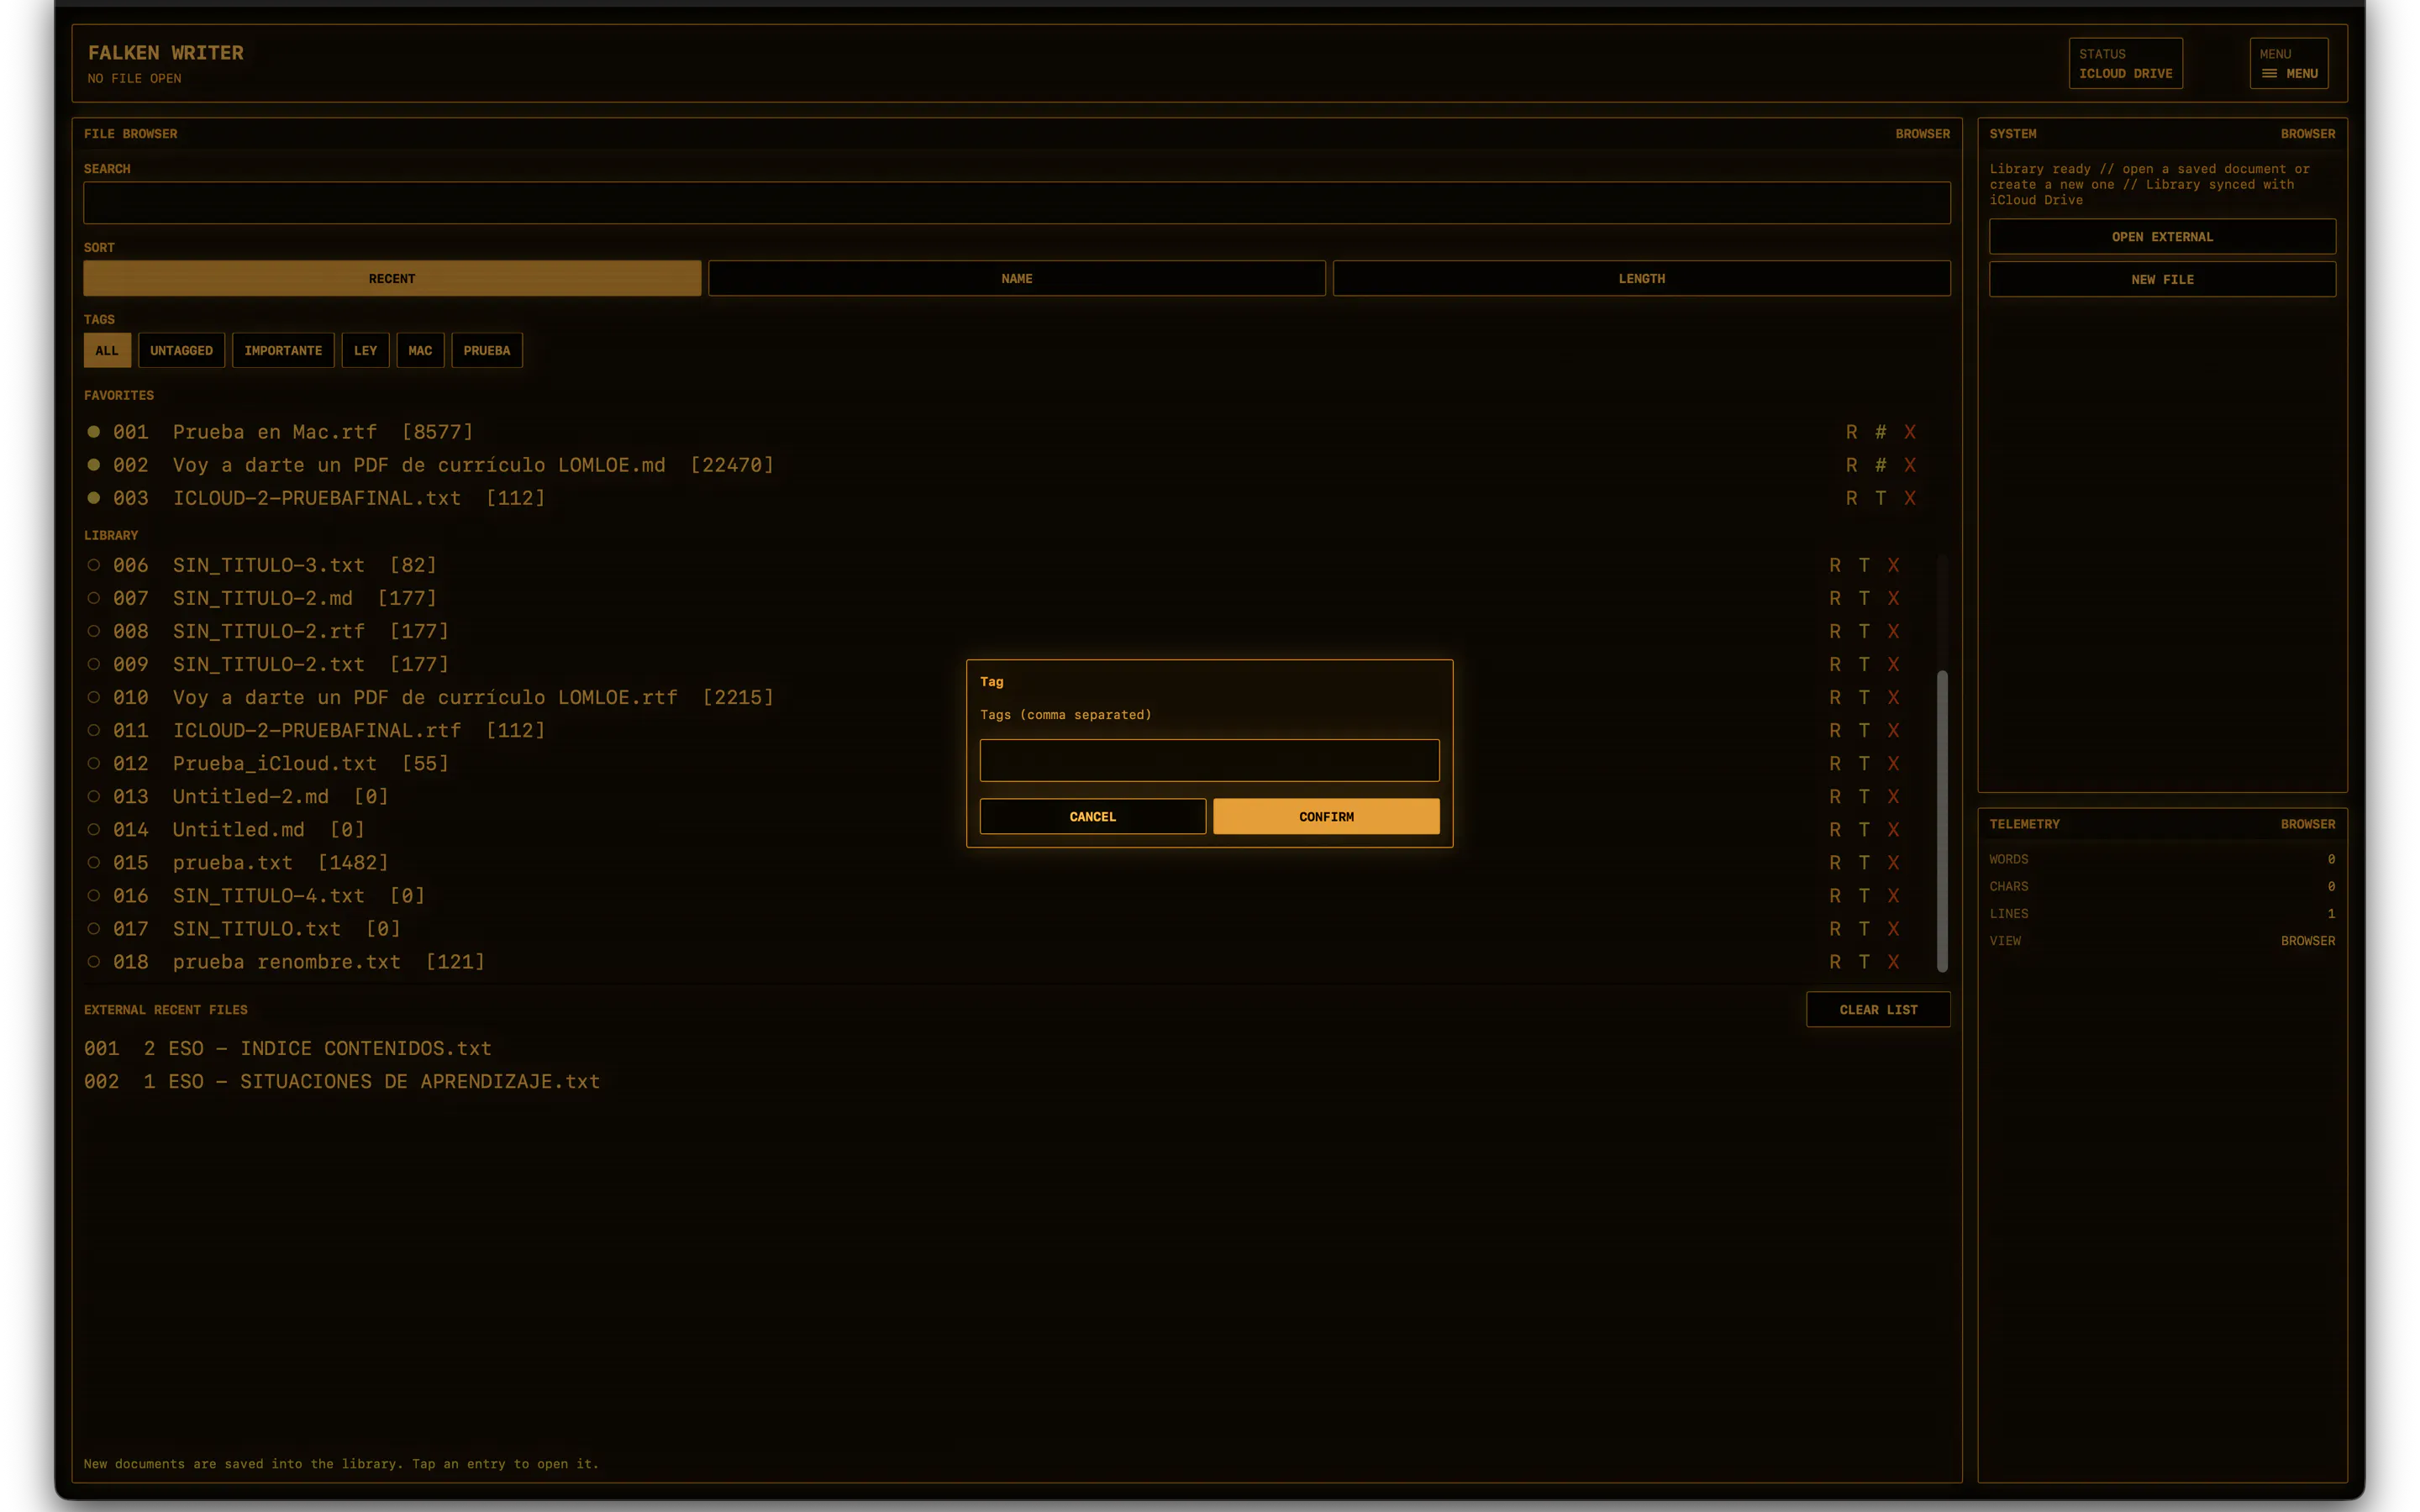Clear the external recent files list
The image size is (2420, 1512).
[x=1878, y=1009]
